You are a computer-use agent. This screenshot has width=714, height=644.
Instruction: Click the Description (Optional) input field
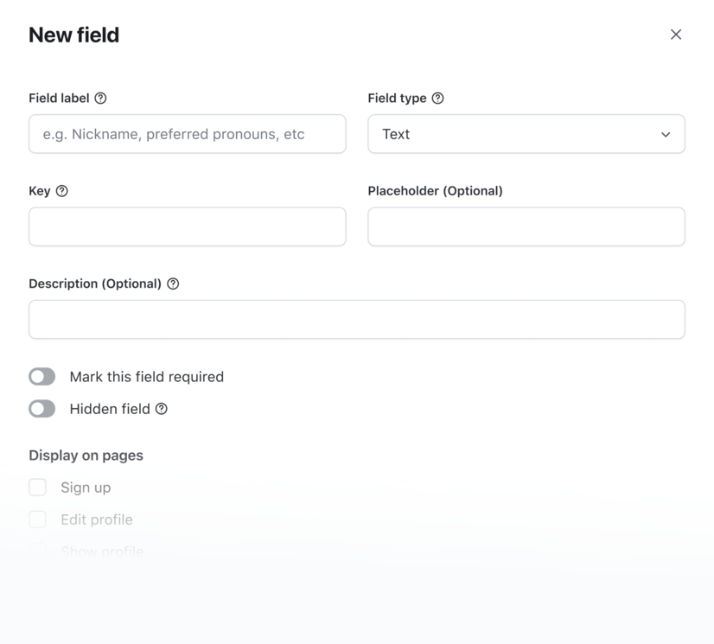(357, 319)
